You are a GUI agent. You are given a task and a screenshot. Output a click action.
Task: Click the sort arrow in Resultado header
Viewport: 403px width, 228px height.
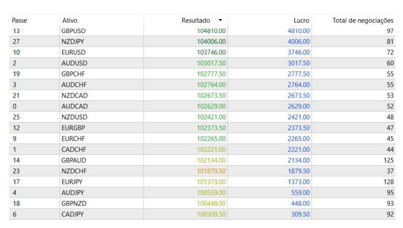pos(220,21)
